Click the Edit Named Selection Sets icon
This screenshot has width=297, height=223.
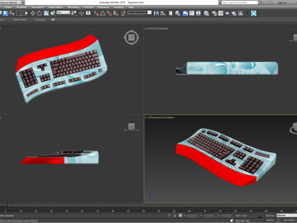click(x=123, y=13)
